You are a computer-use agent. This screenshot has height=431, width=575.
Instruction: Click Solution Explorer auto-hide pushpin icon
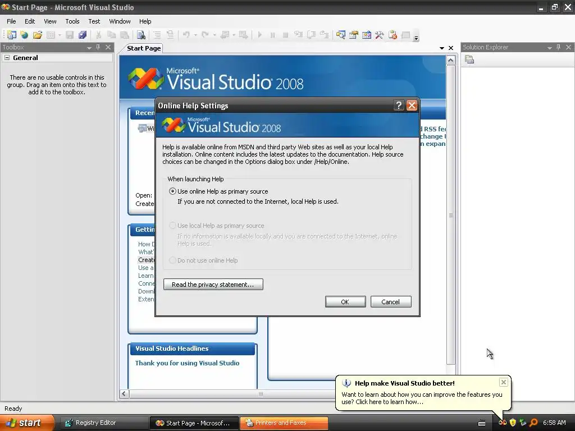[x=559, y=47]
